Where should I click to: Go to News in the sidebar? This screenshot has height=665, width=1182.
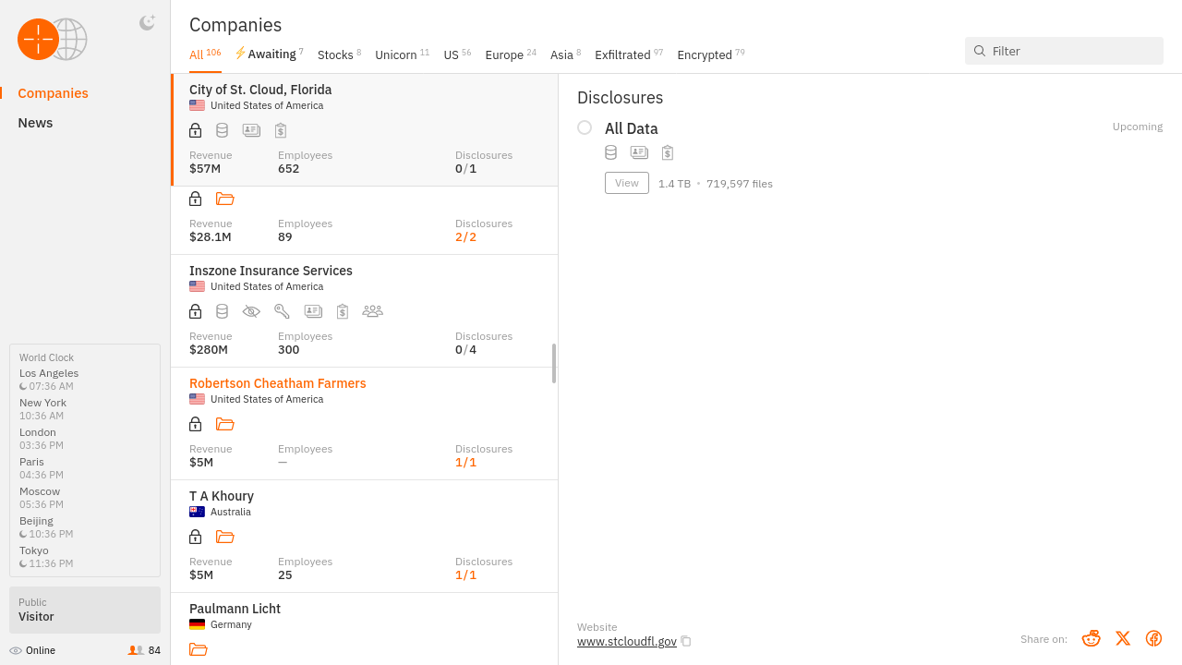coord(35,123)
